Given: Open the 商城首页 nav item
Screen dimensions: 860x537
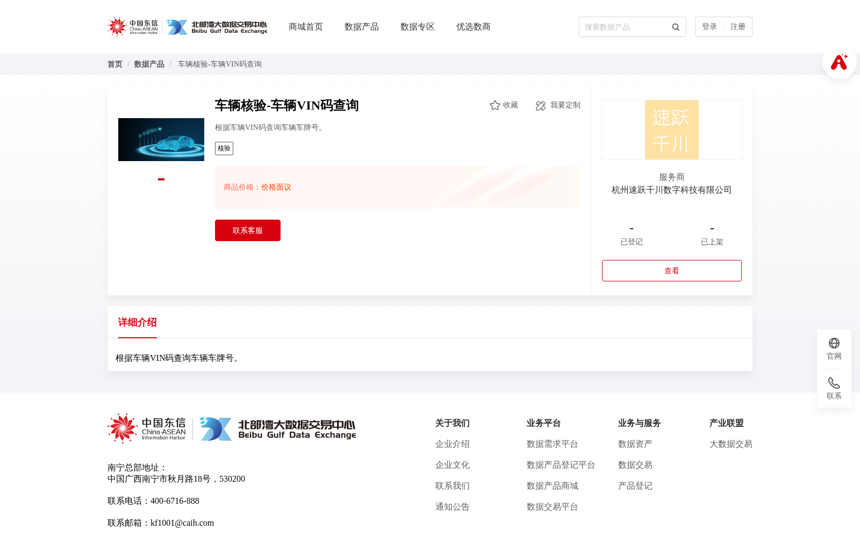Looking at the screenshot, I should pyautogui.click(x=306, y=27).
